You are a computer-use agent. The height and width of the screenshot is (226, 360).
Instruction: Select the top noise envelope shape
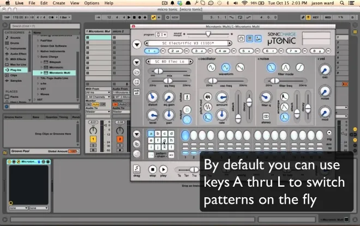285,97
